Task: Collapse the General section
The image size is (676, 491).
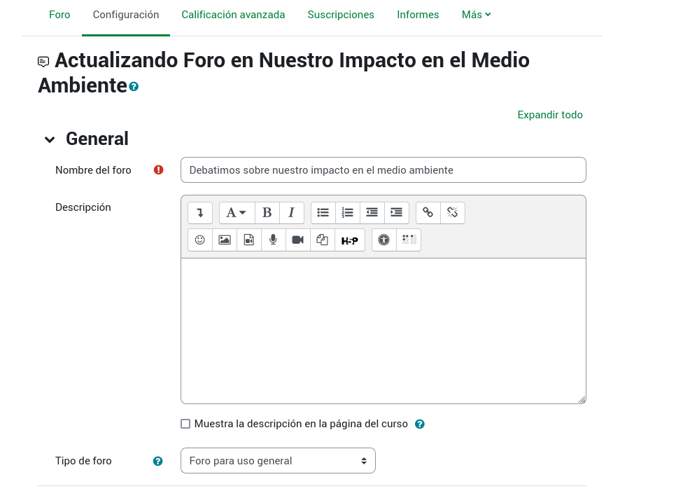Action: point(50,139)
